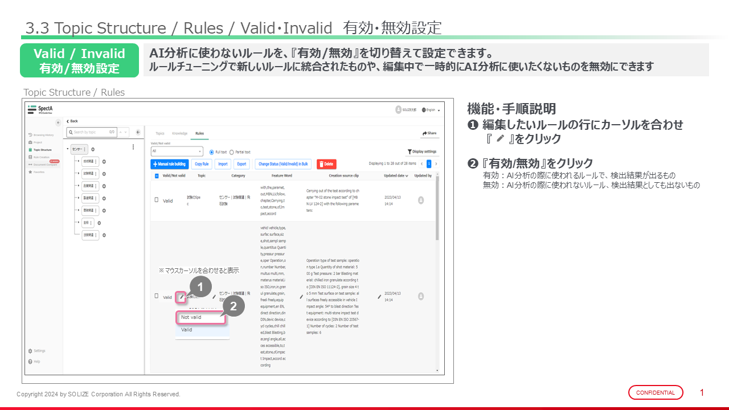Open Settings gear in left sidebar
The image size is (729, 410).
(x=30, y=351)
